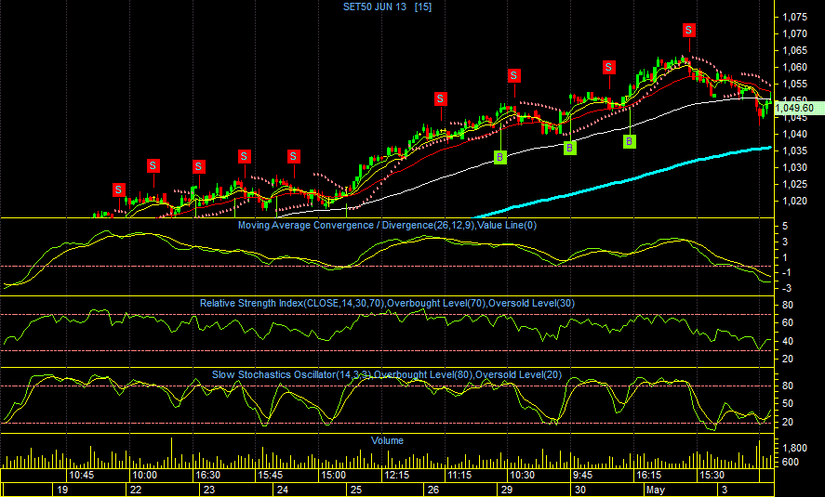Viewport: 825px width, 497px height.
Task: Select the 1,025 price axis value
Action: 794,185
